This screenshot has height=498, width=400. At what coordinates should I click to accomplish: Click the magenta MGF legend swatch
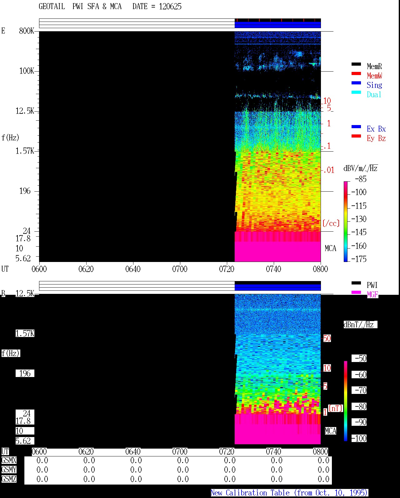click(x=356, y=293)
